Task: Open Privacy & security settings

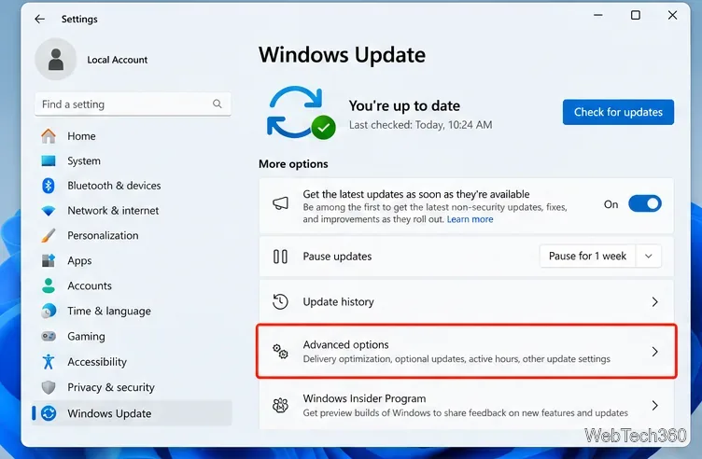Action: point(133,387)
